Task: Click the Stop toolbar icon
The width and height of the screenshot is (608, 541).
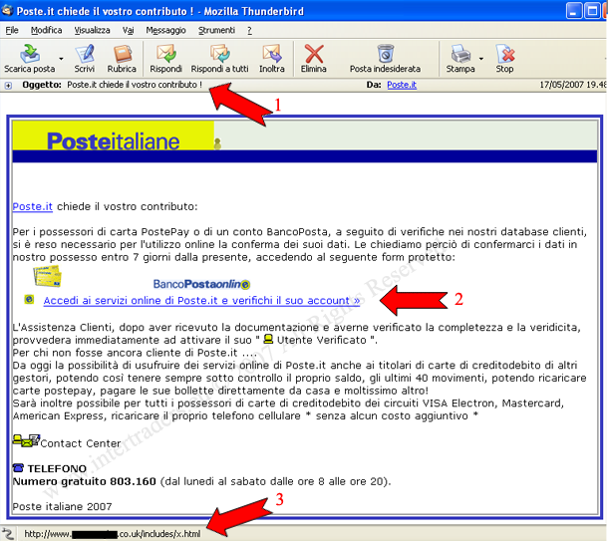Action: tap(505, 54)
